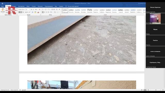Click the 'Что вы хотите сделать?' search box
165x93 pixels.
[73, 6]
